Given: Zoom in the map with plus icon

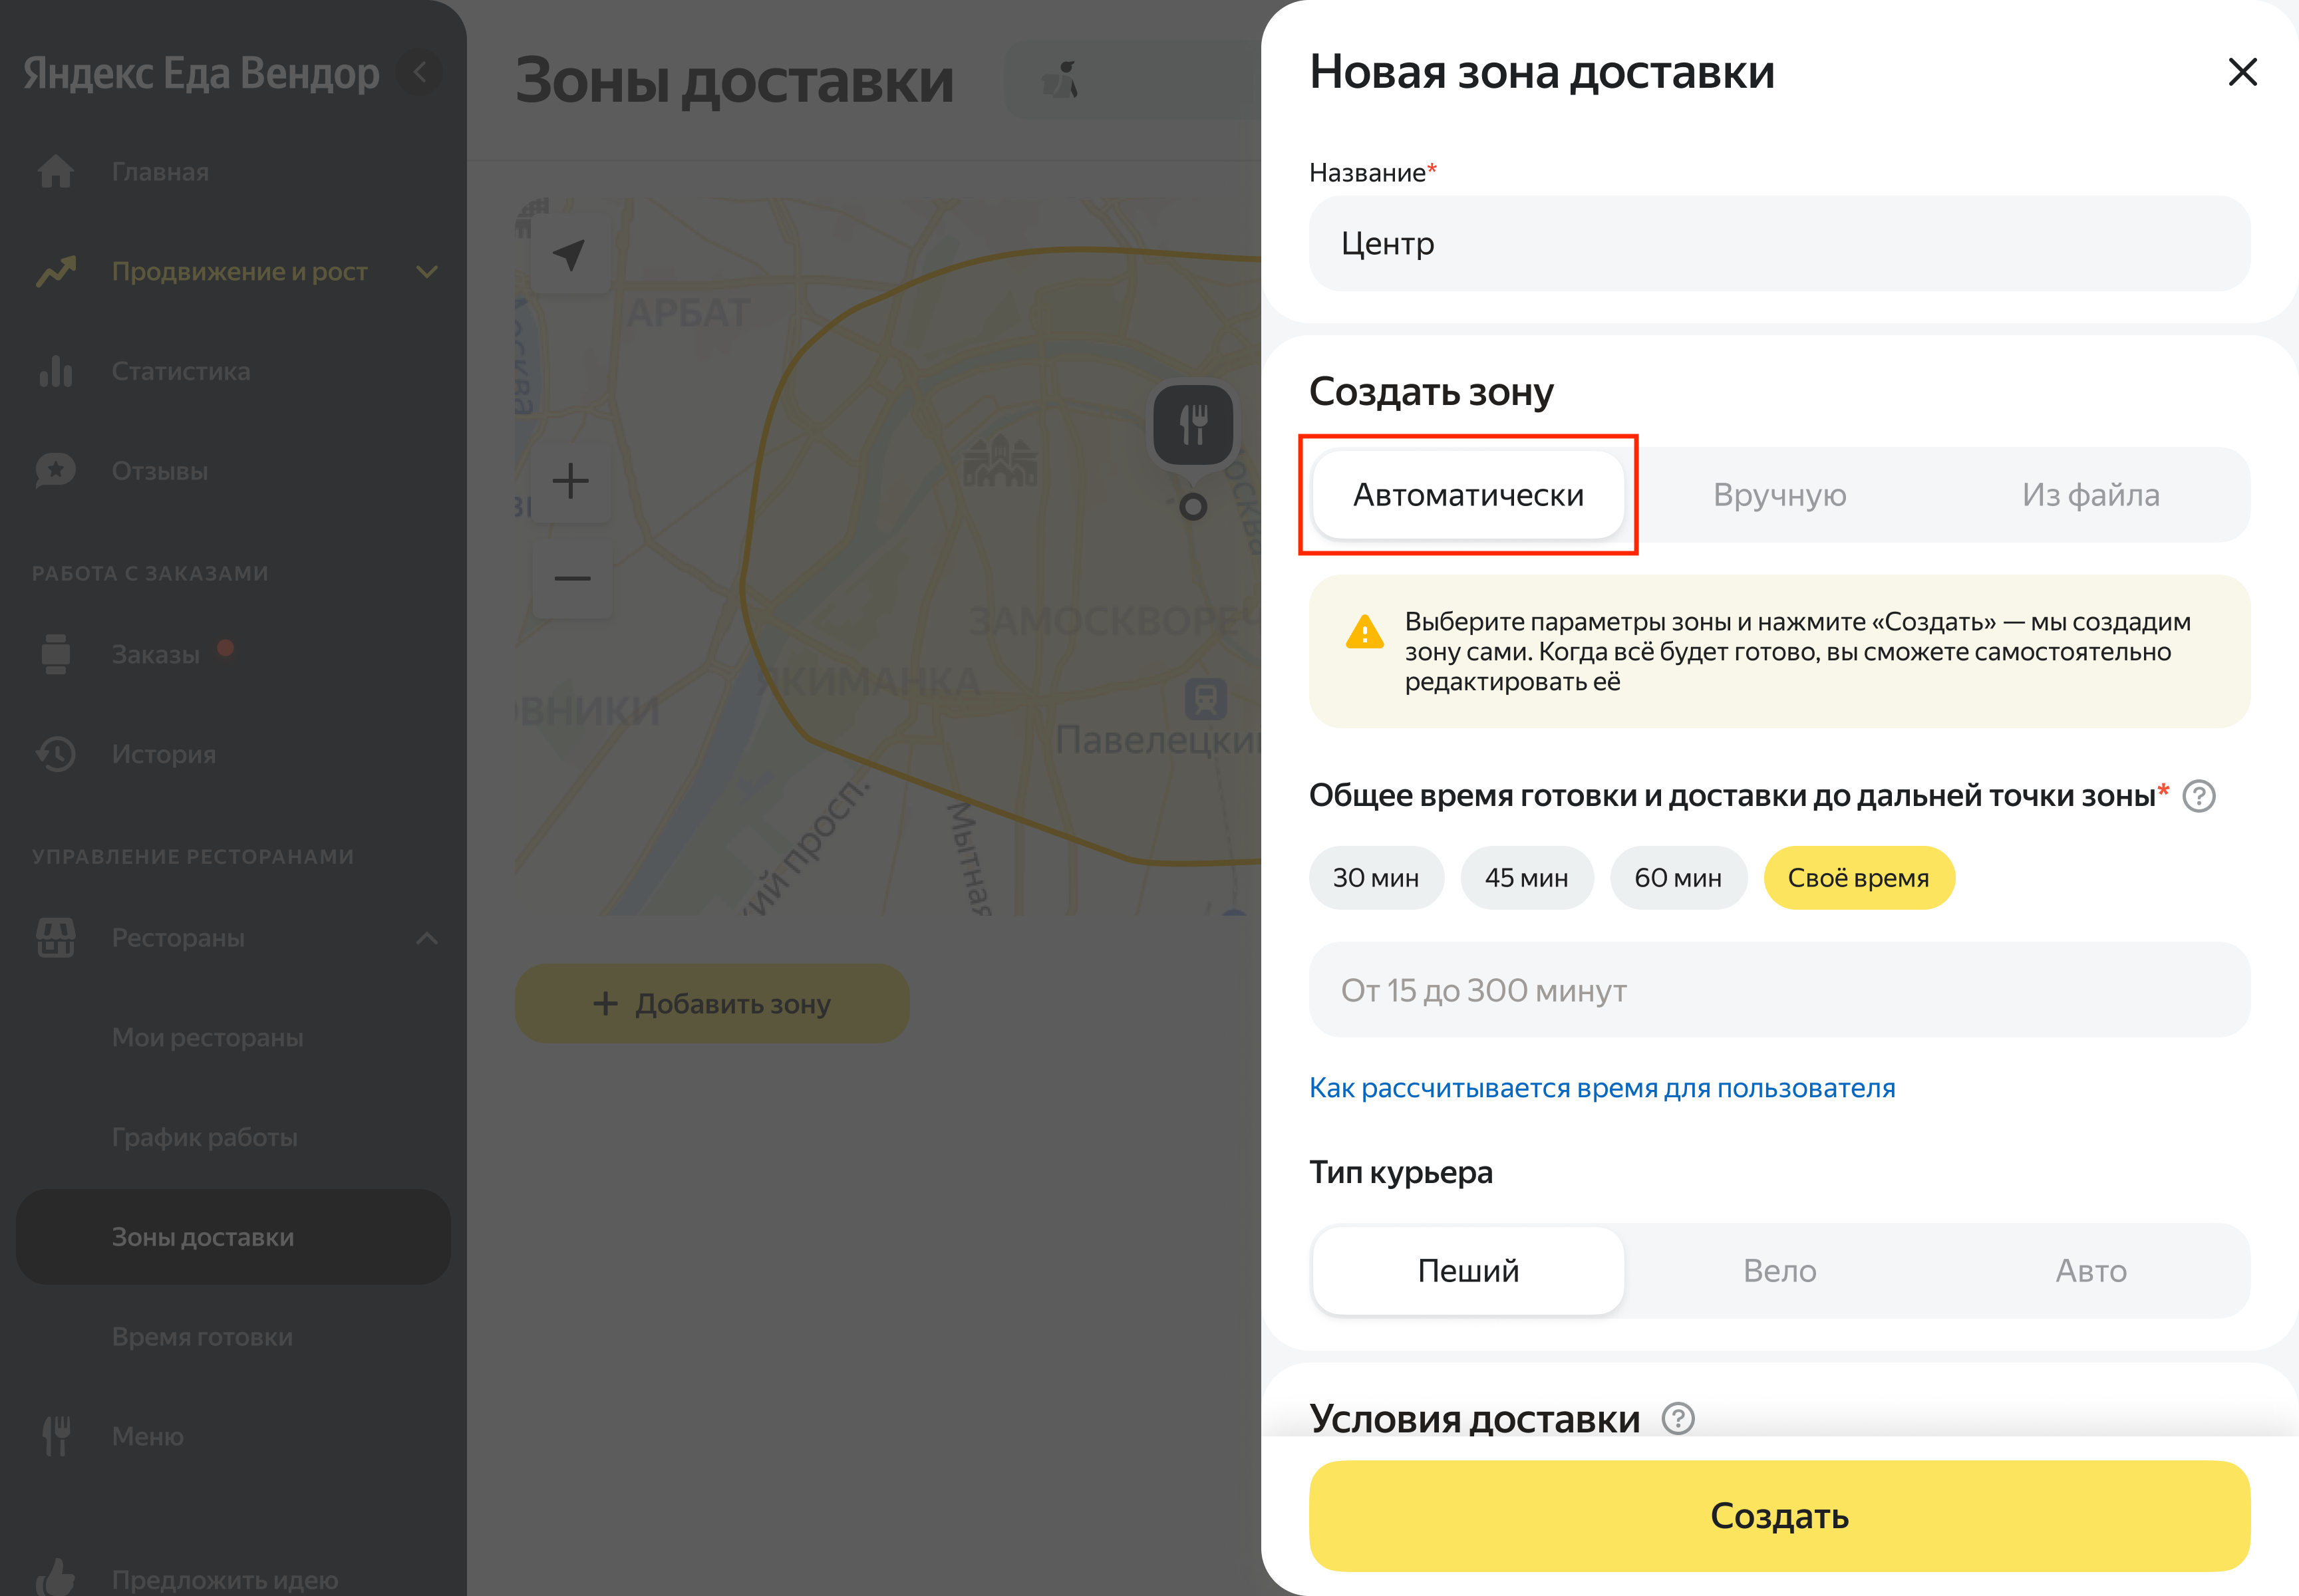Looking at the screenshot, I should pos(571,481).
